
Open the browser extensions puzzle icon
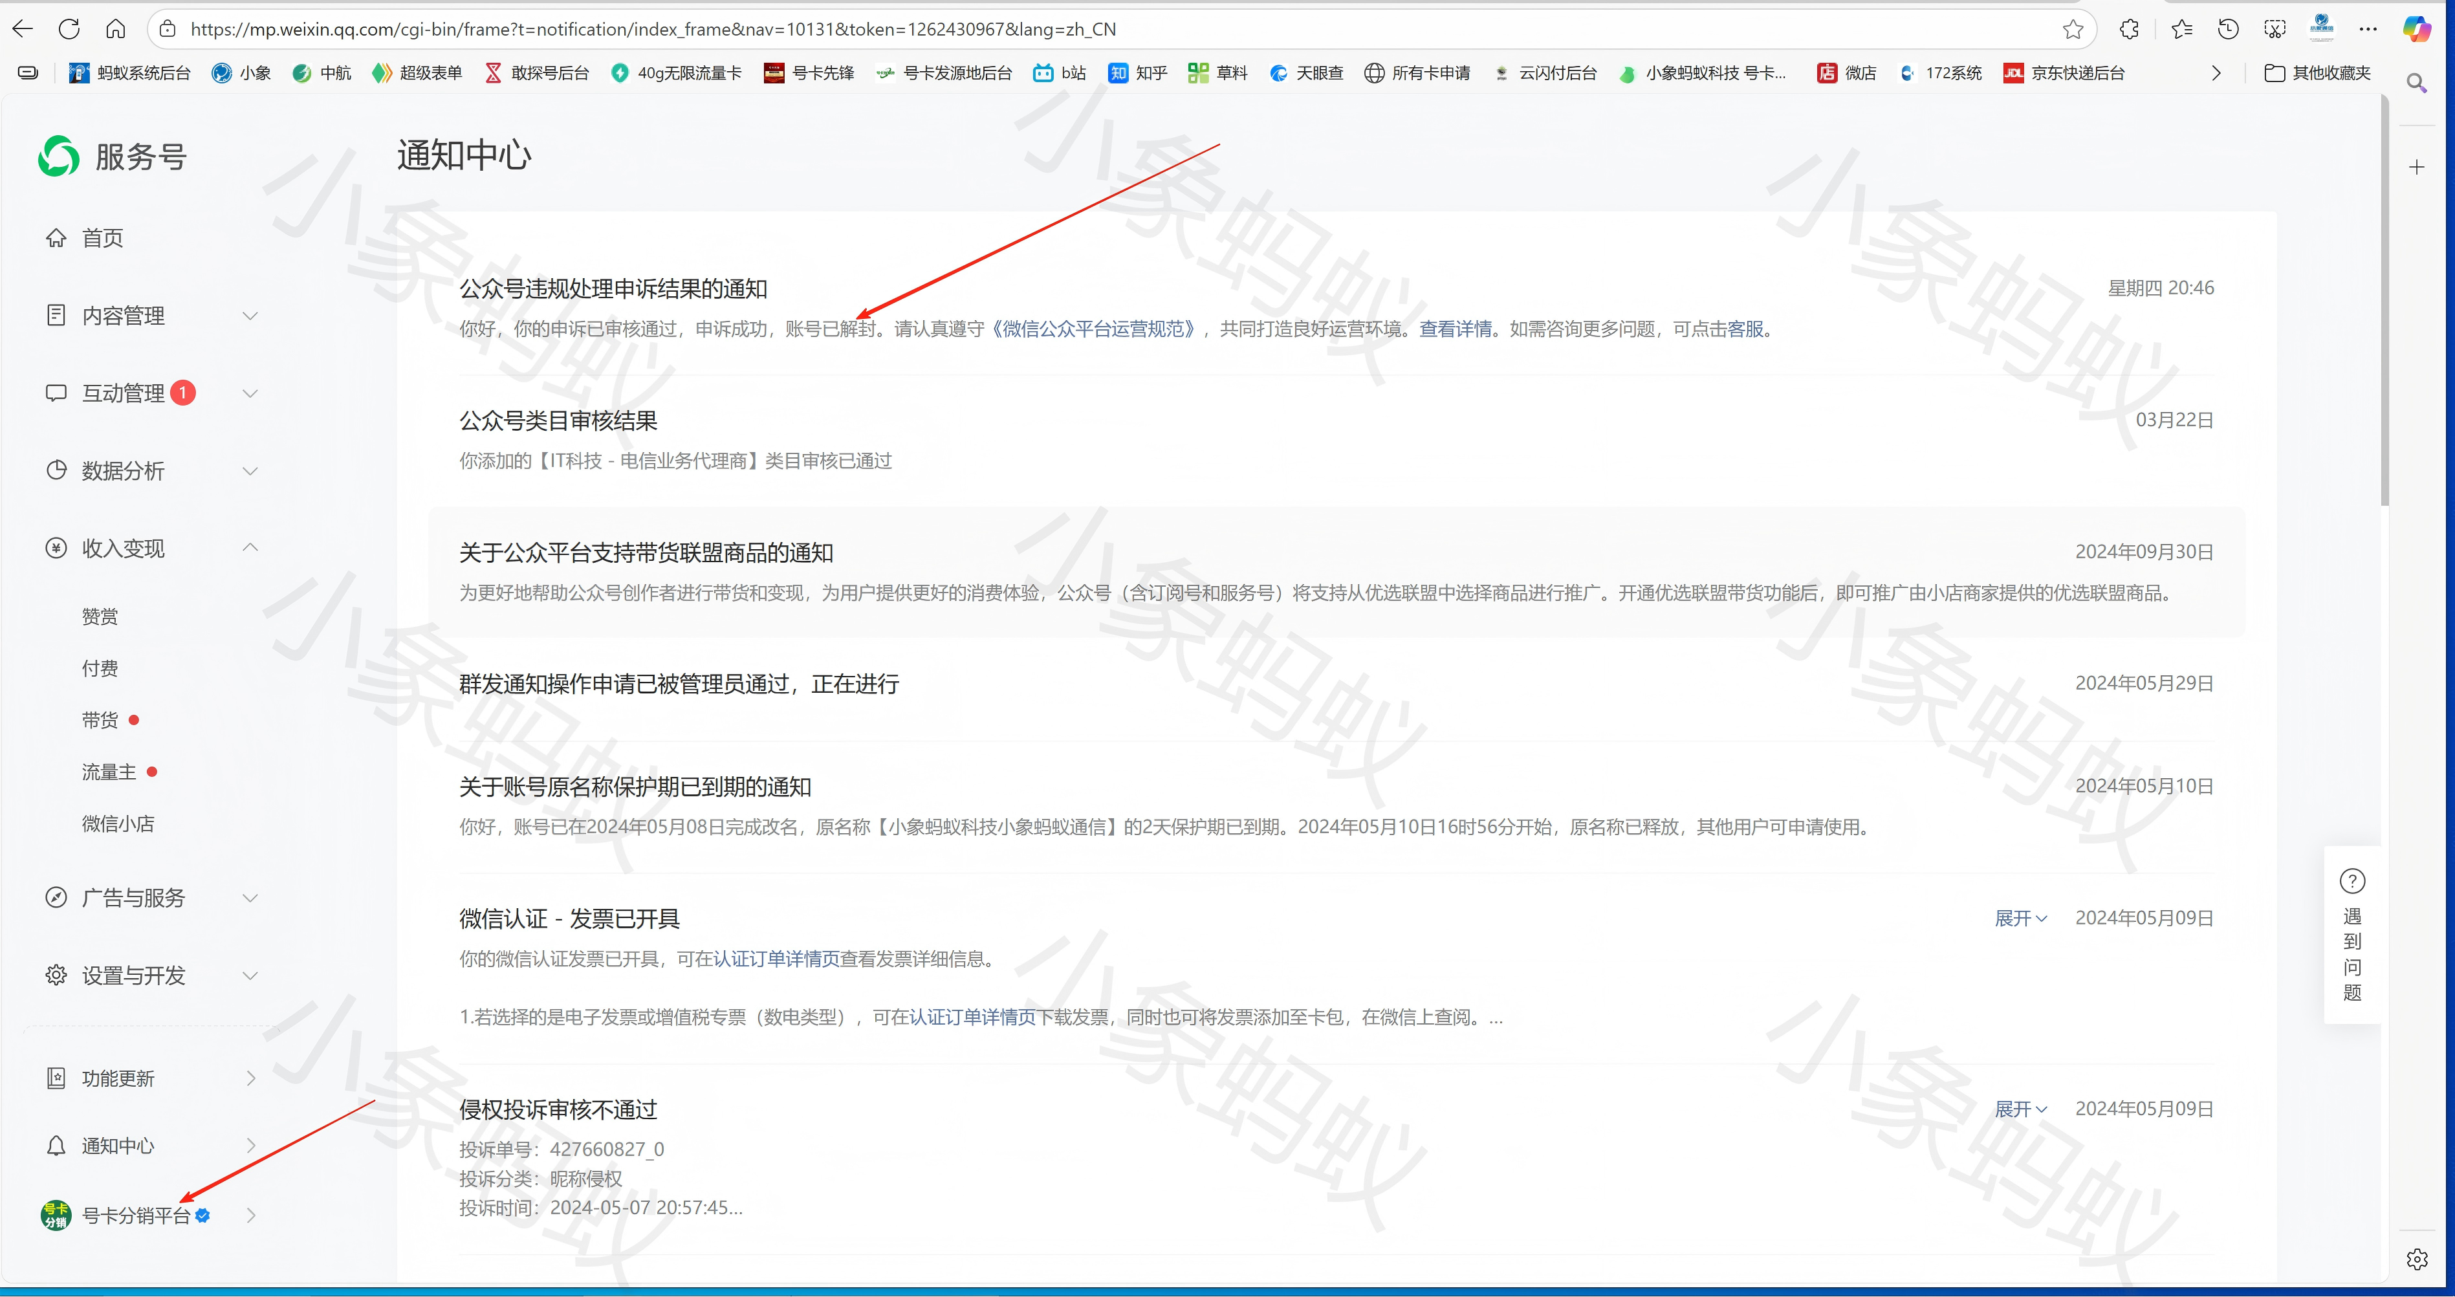2129,30
